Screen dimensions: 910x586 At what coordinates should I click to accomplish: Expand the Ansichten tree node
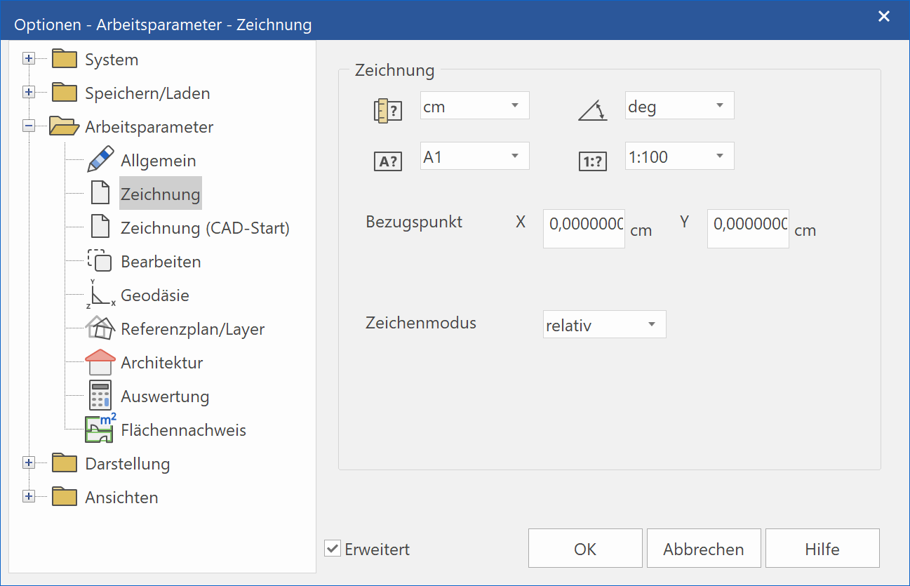(29, 497)
